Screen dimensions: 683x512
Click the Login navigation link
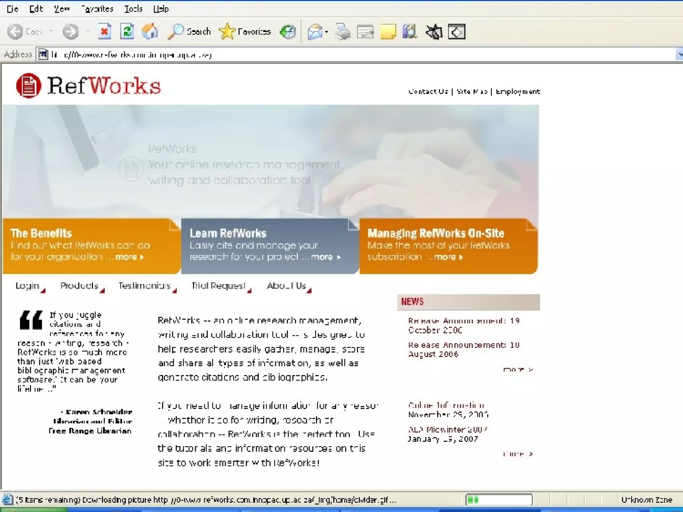click(x=27, y=286)
